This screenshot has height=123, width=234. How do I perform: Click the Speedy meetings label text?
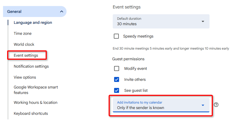click(x=138, y=36)
